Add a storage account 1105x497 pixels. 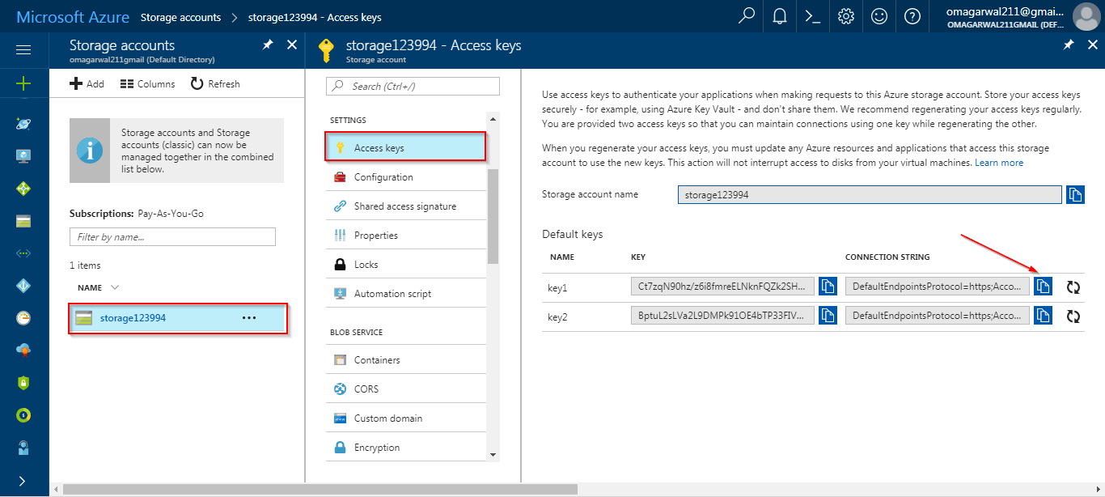pos(87,83)
